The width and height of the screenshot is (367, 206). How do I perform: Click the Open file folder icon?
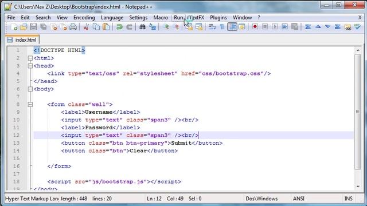(x=24, y=27)
